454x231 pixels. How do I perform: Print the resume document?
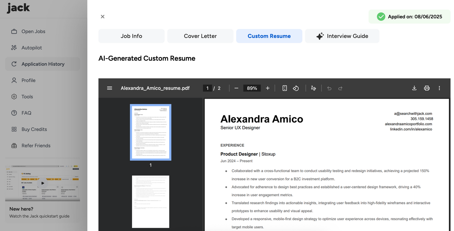point(427,88)
